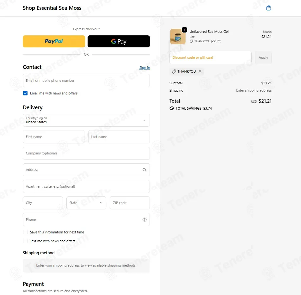The width and height of the screenshot is (301, 295).
Task: Enable Text me with news and offers
Action: 25,241
